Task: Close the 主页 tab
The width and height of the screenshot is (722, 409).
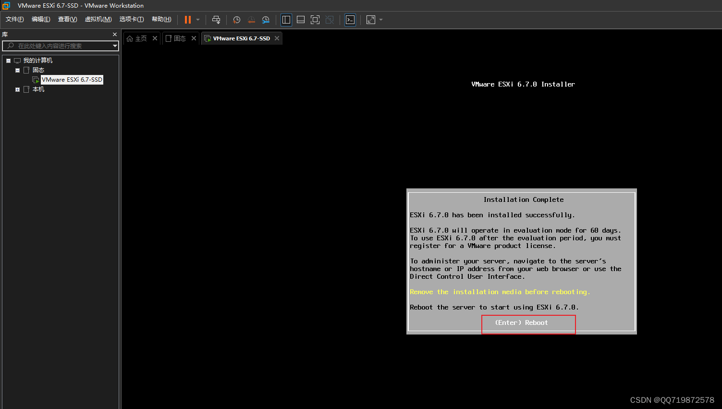Action: pyautogui.click(x=155, y=38)
